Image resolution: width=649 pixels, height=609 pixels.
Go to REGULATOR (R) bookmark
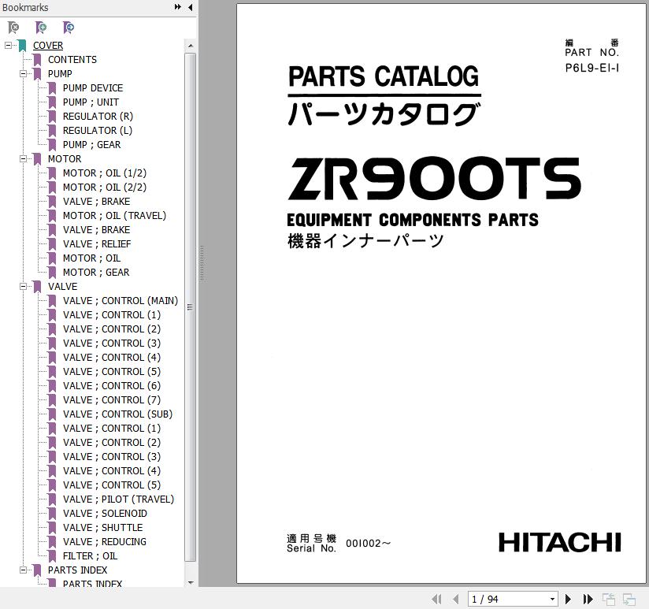(x=98, y=117)
